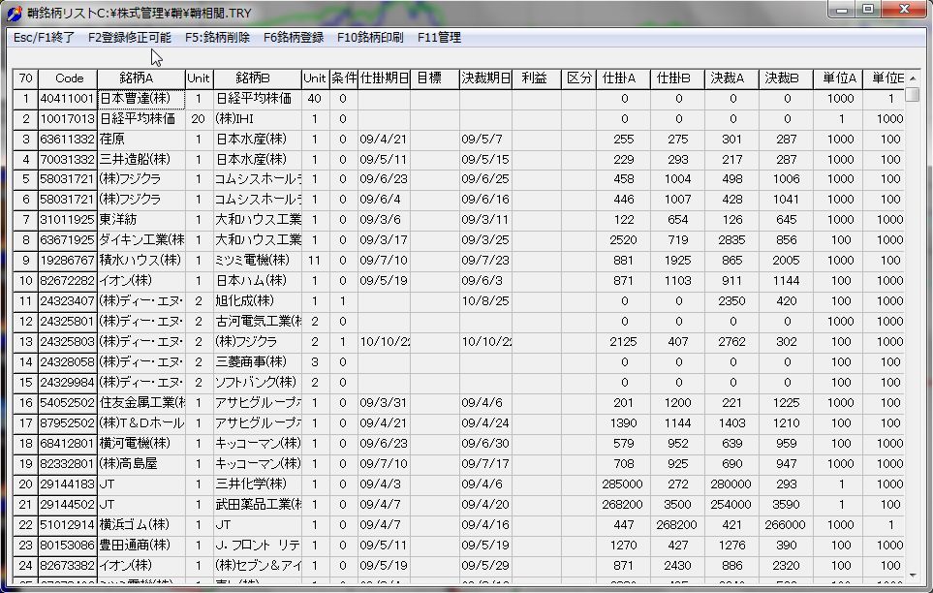Click 決裁B value 266000 in row 22

[x=786, y=524]
